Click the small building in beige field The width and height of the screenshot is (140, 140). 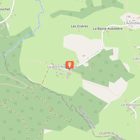84,56
